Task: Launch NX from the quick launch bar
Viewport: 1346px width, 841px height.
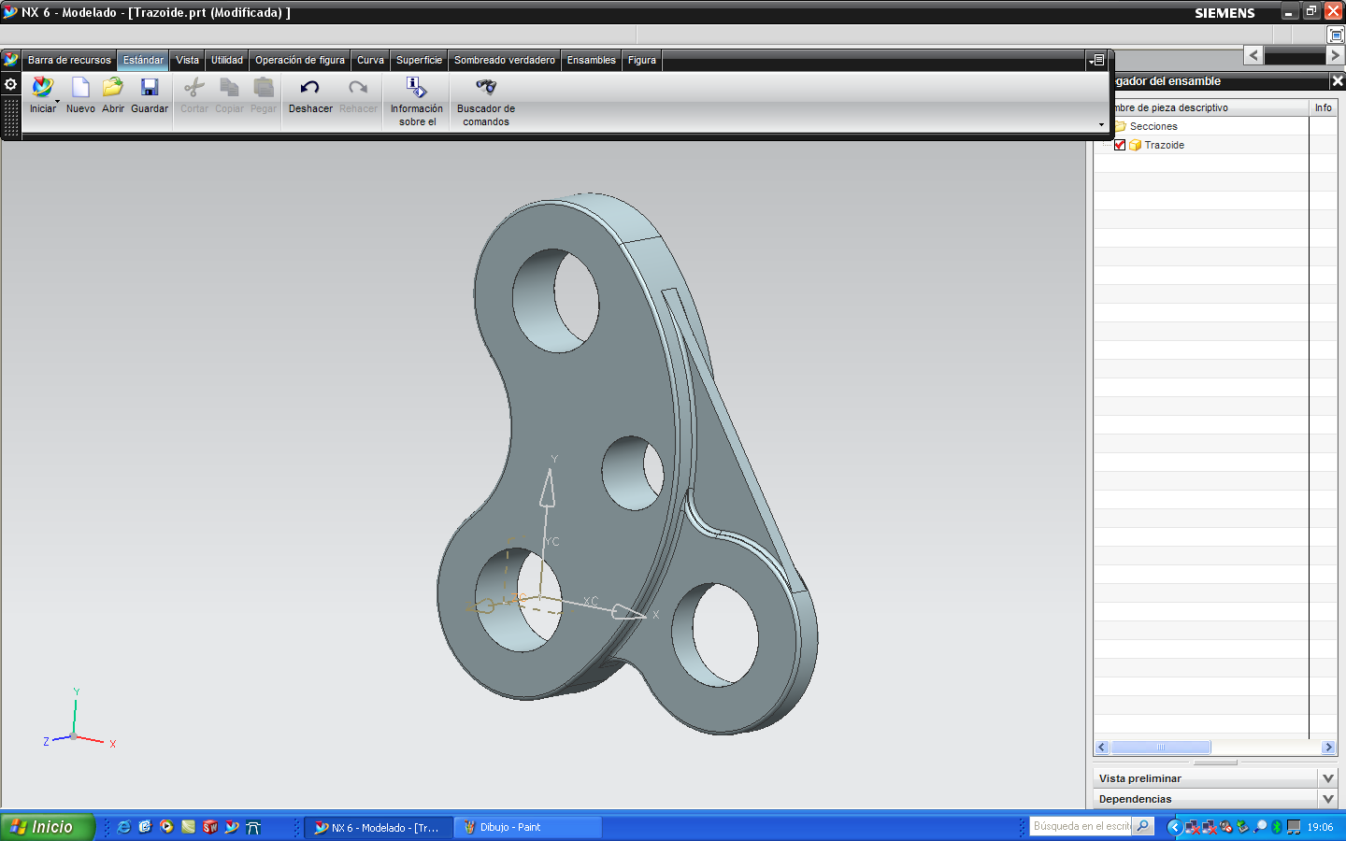Action: [x=232, y=827]
